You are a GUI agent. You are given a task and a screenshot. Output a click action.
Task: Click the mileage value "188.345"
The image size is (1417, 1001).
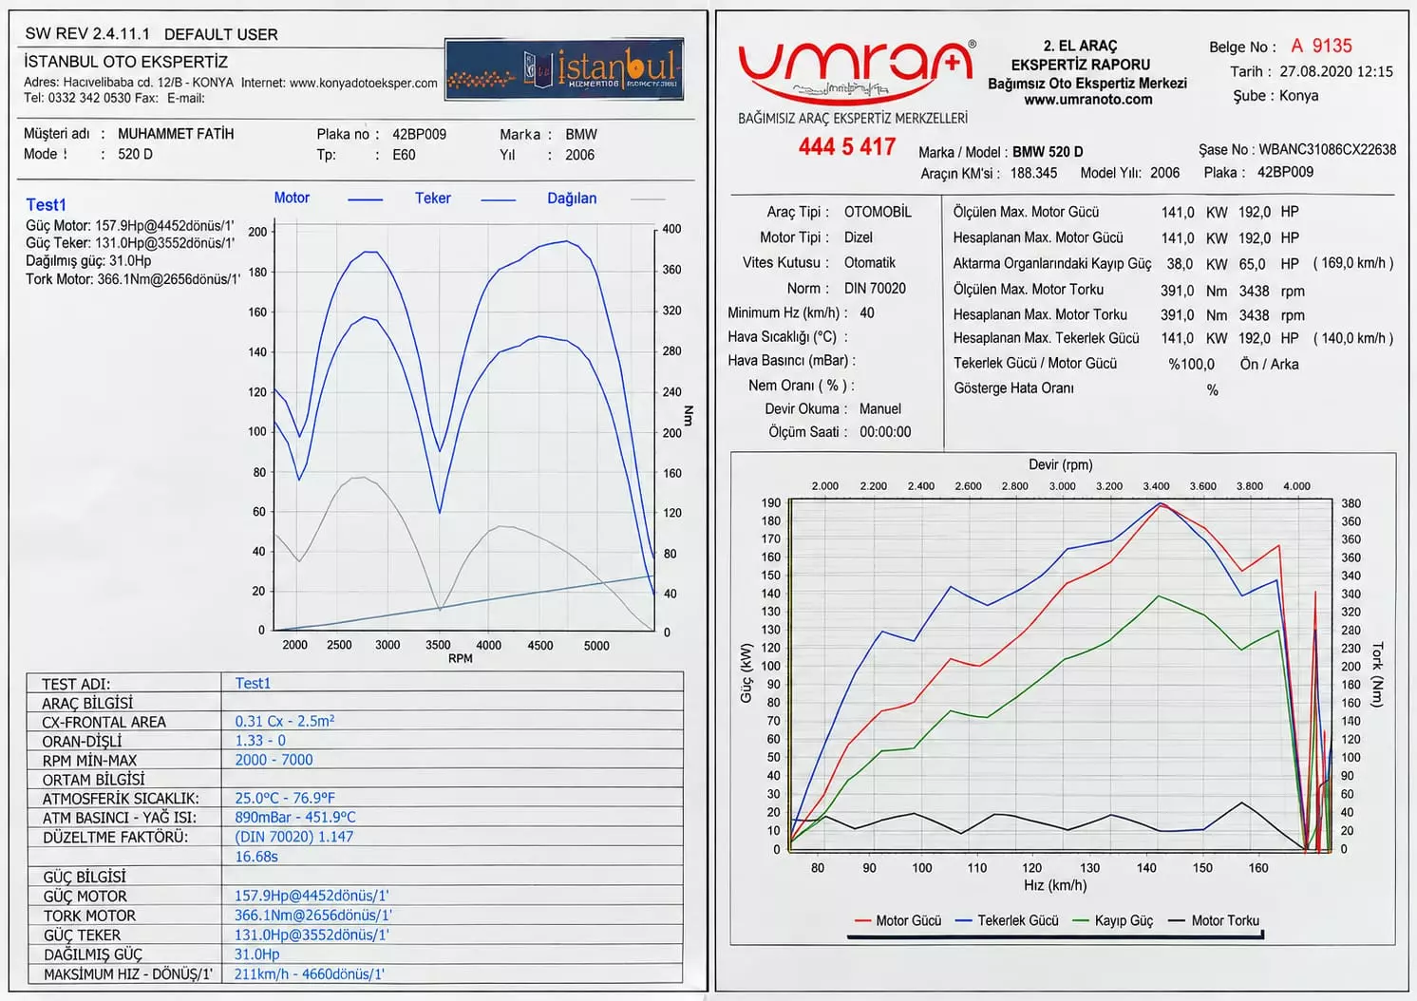click(1033, 173)
